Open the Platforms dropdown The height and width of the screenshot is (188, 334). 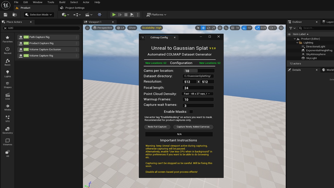156,15
